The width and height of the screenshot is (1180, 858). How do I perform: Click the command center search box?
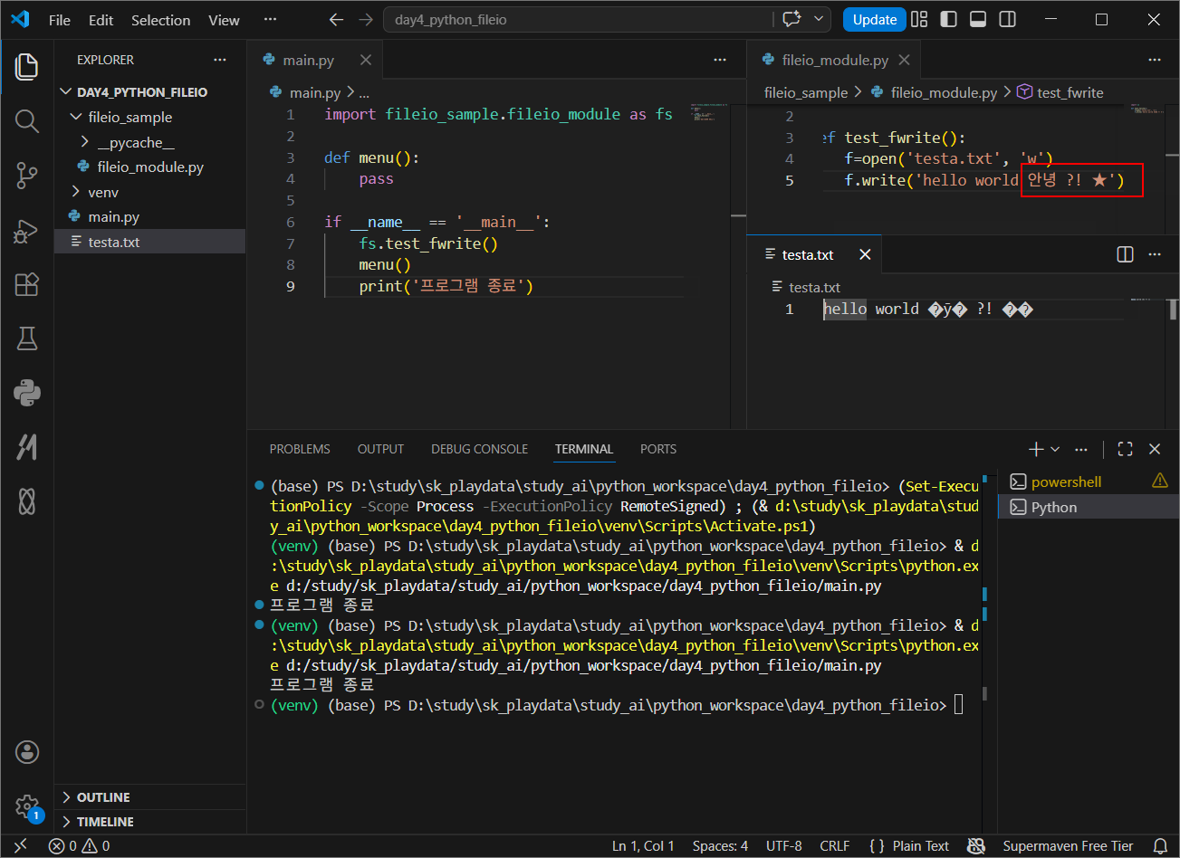pyautogui.click(x=579, y=19)
